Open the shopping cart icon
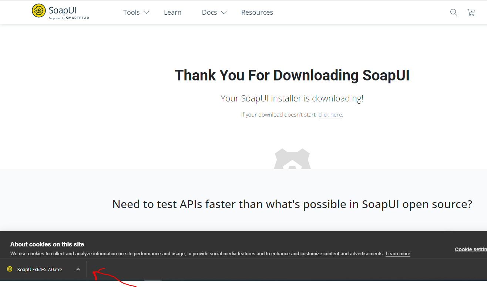 471,12
